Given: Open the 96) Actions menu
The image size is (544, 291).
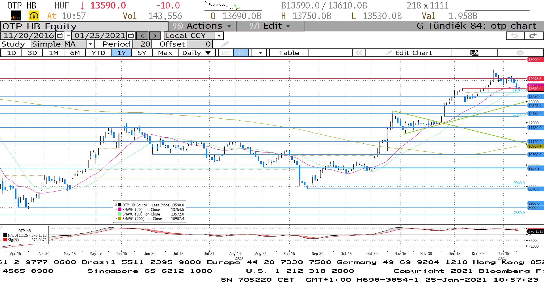Looking at the screenshot, I should pyautogui.click(x=202, y=26).
